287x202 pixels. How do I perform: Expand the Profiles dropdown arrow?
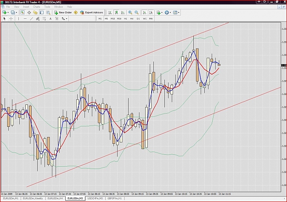pyautogui.click(x=16, y=12)
